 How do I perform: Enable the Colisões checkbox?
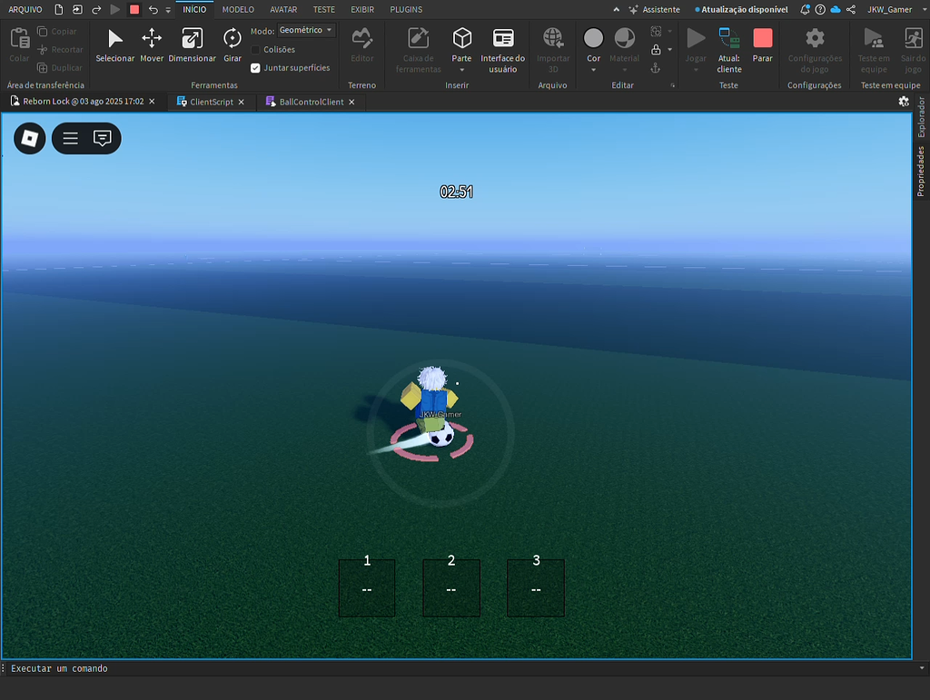[255, 51]
